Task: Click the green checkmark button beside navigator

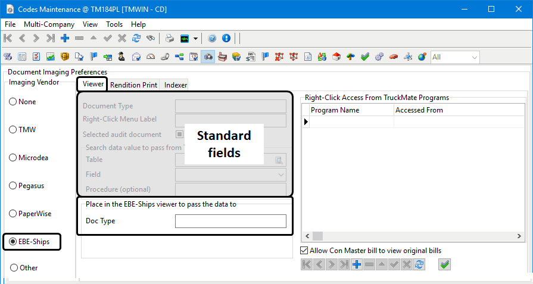Action: (445, 264)
